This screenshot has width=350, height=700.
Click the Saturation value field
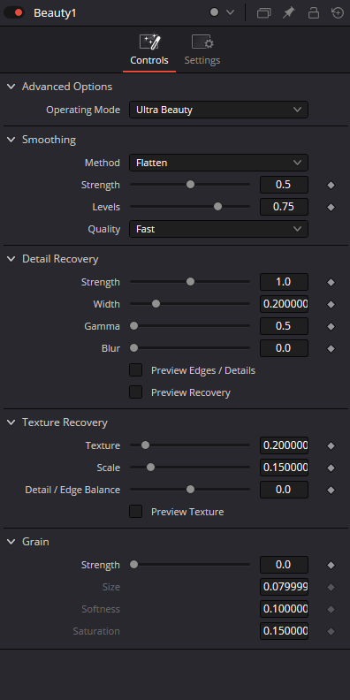(284, 631)
